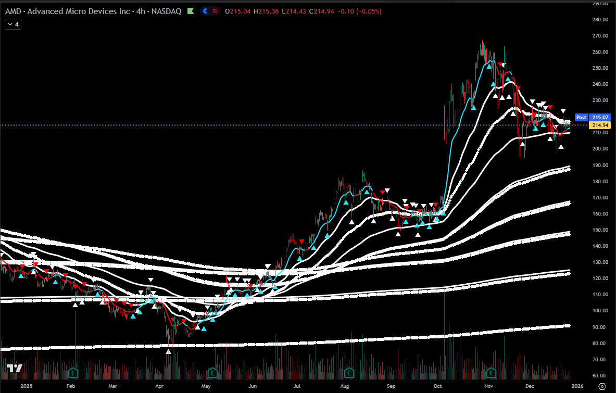Viewport: 616px width, 393px height.
Task: Click the Feb time axis label
Action: pyautogui.click(x=71, y=386)
